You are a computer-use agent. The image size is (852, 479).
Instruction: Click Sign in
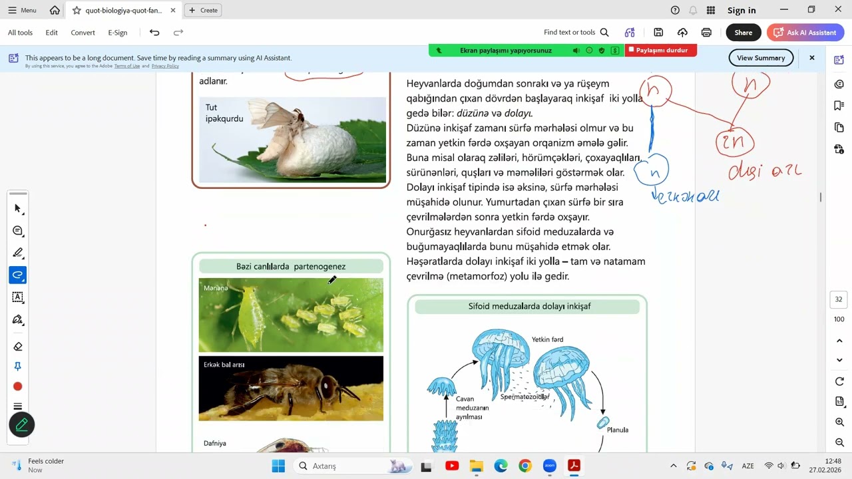point(742,10)
